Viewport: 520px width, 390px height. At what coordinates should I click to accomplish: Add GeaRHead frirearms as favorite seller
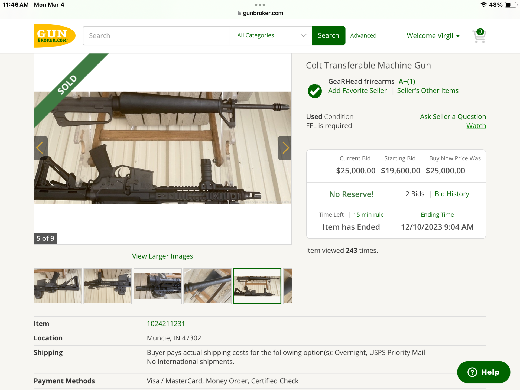(x=357, y=90)
